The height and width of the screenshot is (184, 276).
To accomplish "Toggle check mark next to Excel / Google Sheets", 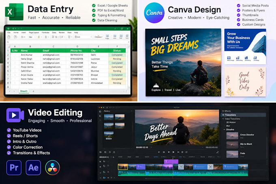I will [x=94, y=5].
